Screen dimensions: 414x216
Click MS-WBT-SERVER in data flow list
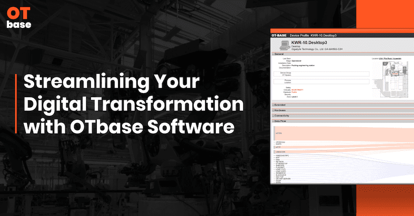point(283,179)
